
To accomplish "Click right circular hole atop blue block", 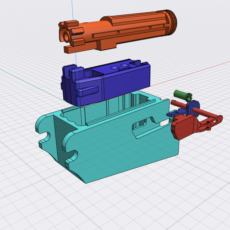I will [x=125, y=66].
